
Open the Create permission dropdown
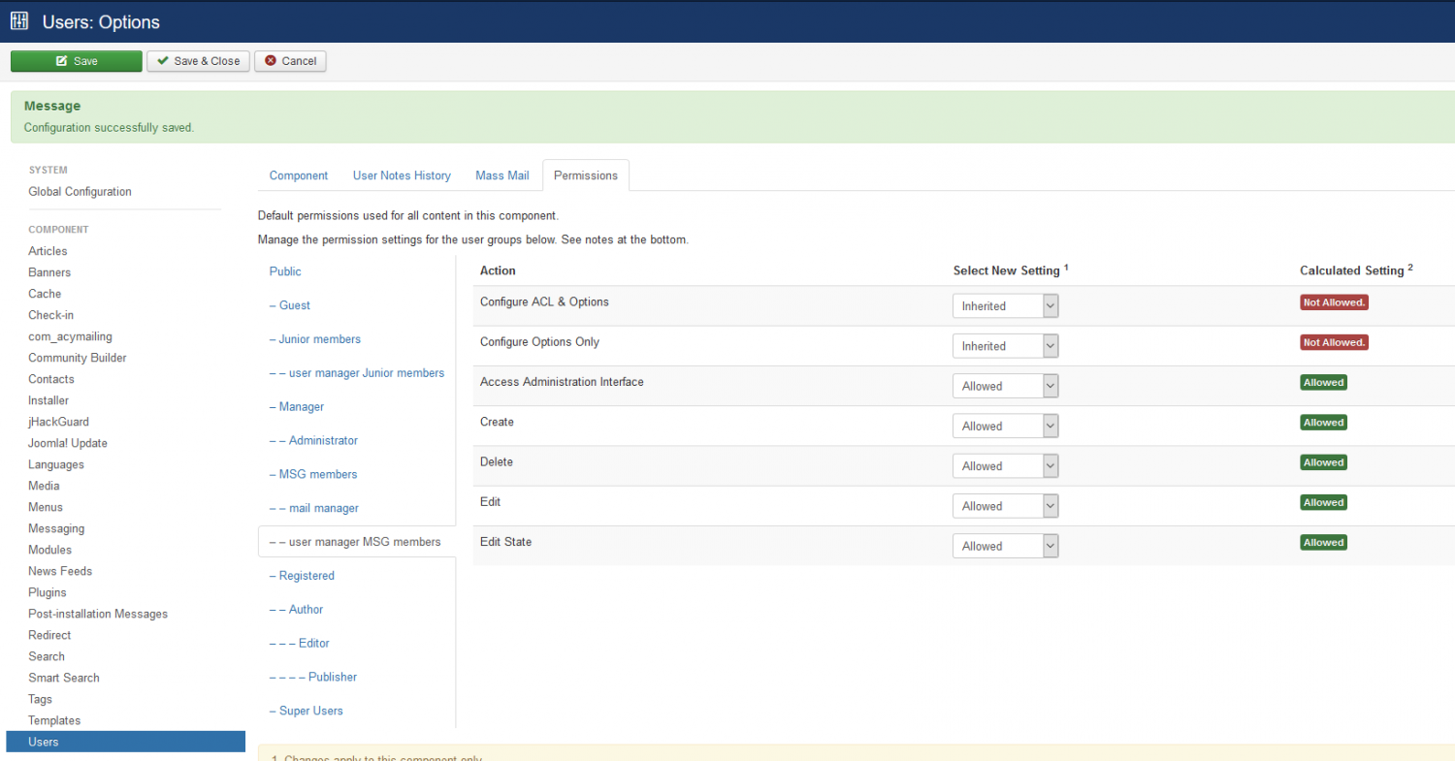click(x=1005, y=427)
